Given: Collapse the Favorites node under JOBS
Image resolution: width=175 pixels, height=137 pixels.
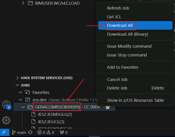Looking at the screenshot, I should pyautogui.click(x=20, y=92).
